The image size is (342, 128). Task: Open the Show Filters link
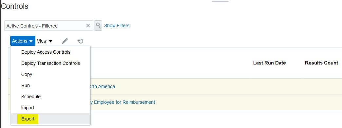pos(117,26)
